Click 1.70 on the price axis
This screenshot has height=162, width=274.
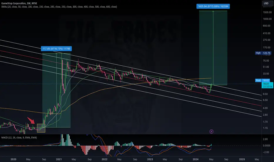point(265,122)
